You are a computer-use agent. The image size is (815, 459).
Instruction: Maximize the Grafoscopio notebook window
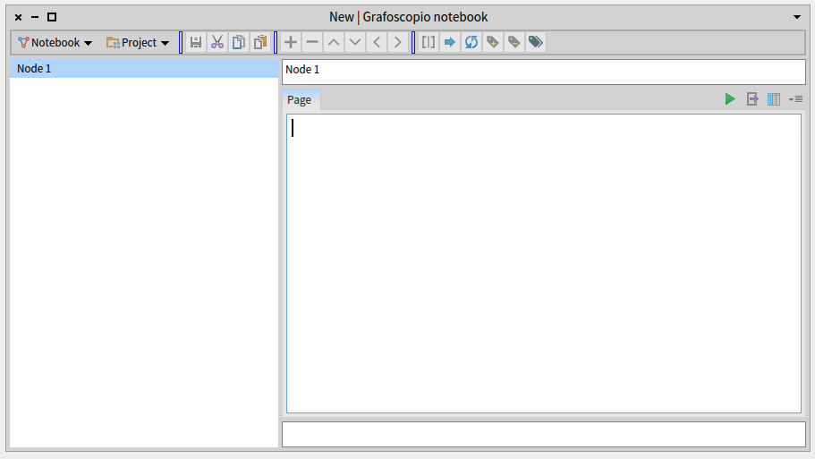click(52, 17)
